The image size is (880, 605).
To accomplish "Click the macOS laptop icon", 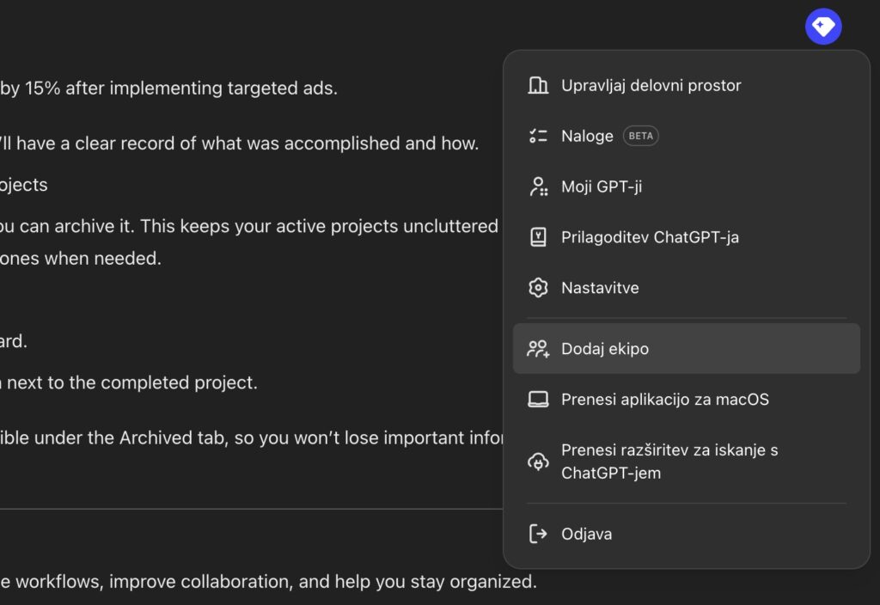I will 538,399.
